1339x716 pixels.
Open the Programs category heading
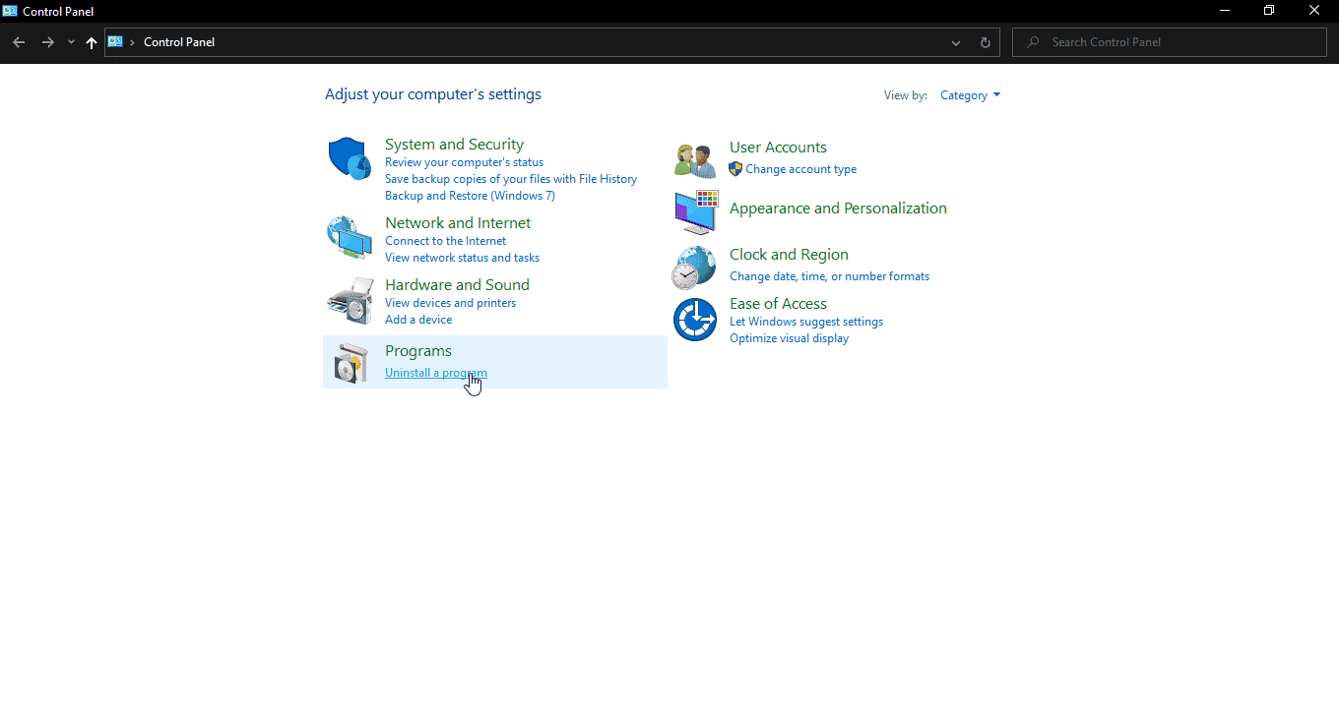(418, 351)
